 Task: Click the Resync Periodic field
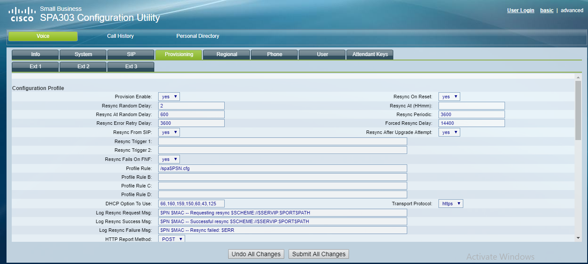[x=472, y=114]
